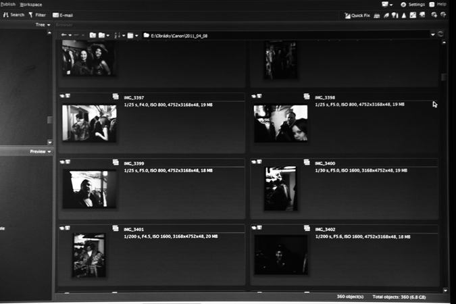Click the info icon beside IMG_3401
456x304 pixels.
tap(116, 228)
